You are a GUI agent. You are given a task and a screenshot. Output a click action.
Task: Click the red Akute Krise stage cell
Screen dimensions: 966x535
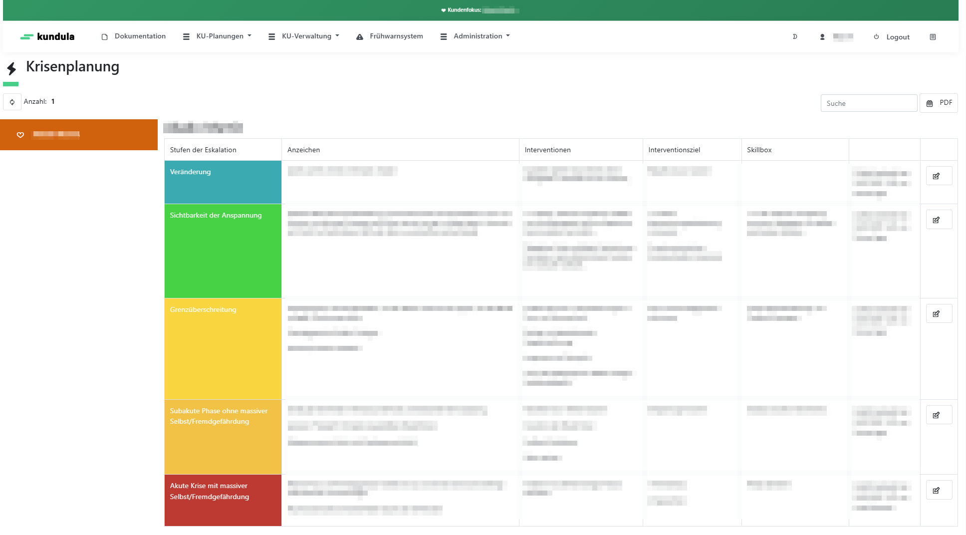(223, 500)
